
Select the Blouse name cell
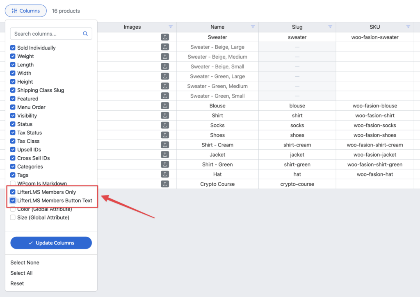click(217, 105)
